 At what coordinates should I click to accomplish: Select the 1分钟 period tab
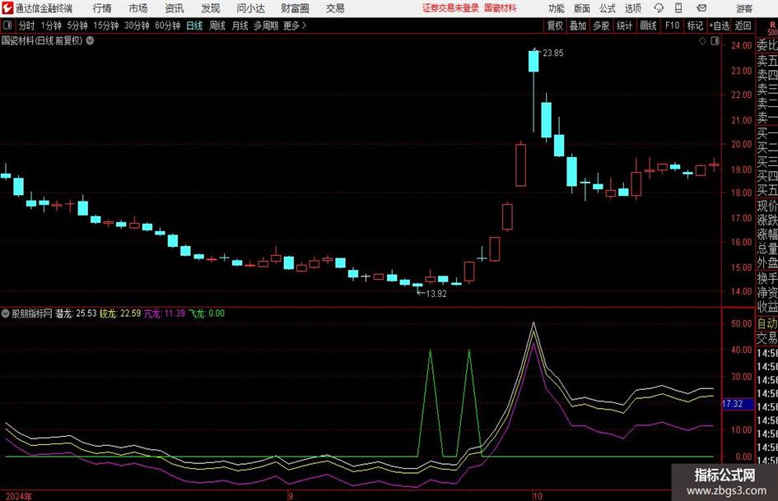[x=51, y=26]
